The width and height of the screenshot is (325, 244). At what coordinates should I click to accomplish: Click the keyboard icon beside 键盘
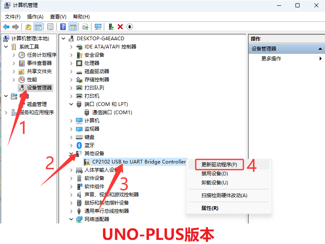tap(79, 137)
